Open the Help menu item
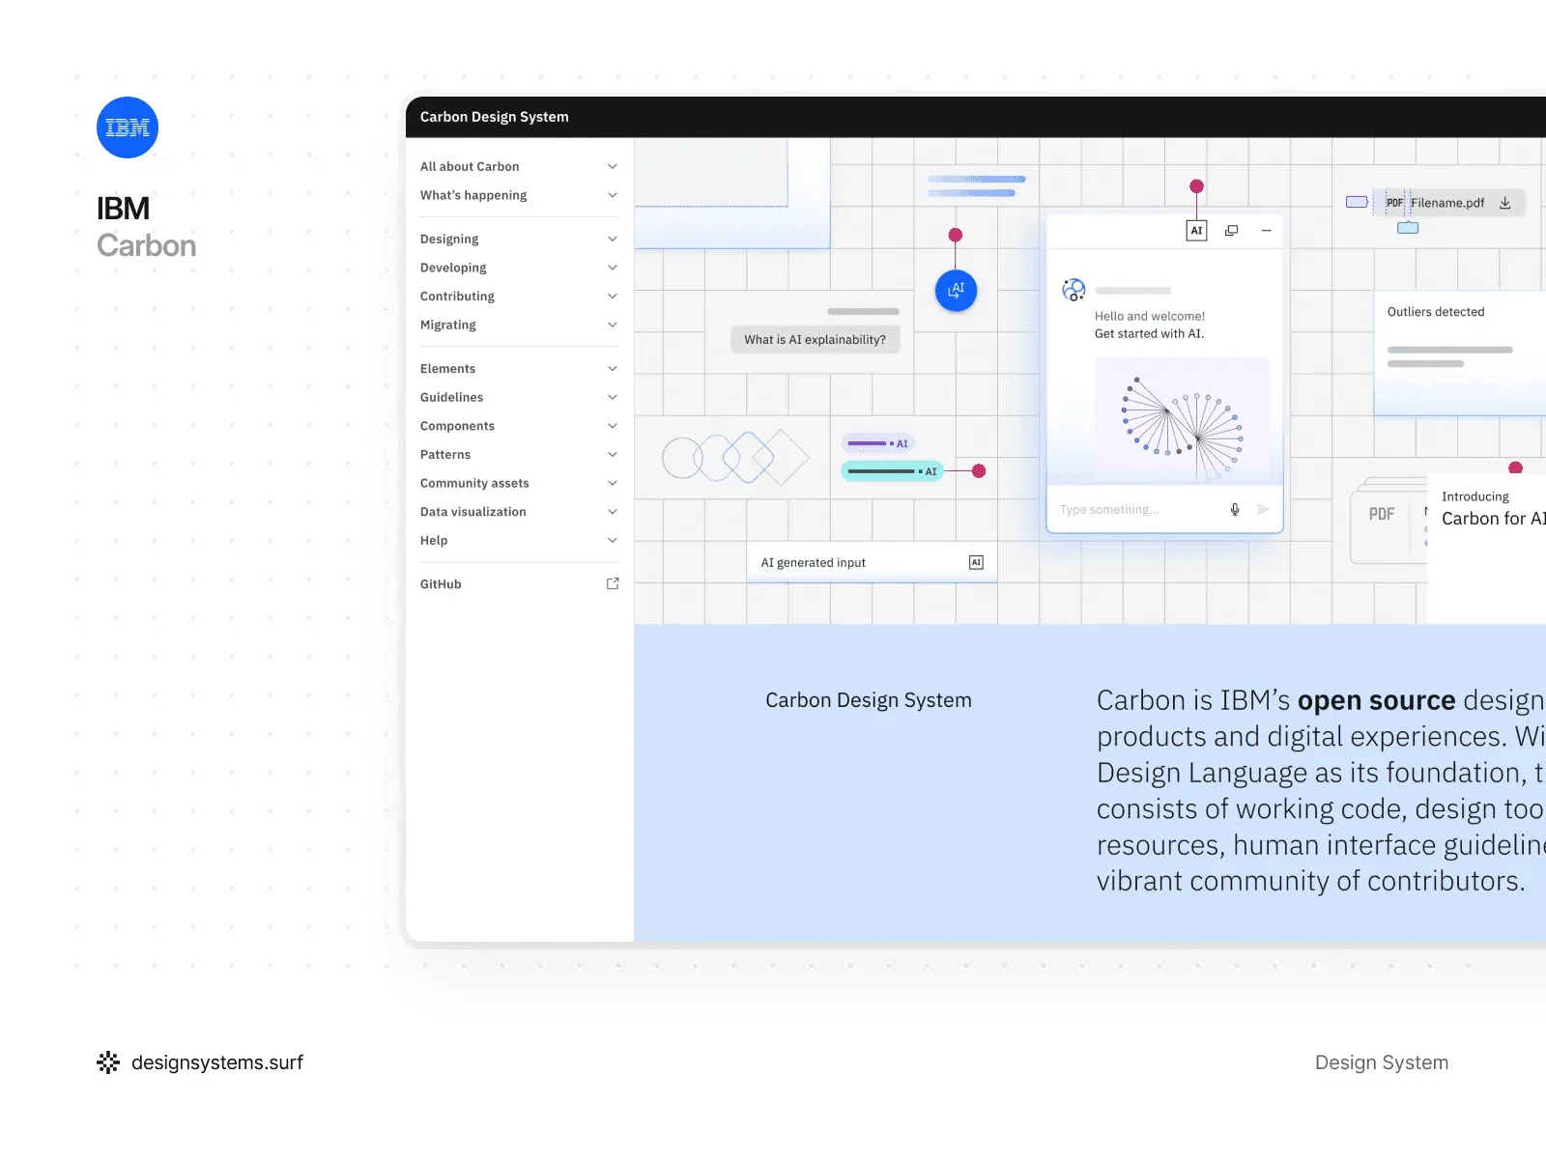This screenshot has width=1546, height=1159. coord(433,540)
